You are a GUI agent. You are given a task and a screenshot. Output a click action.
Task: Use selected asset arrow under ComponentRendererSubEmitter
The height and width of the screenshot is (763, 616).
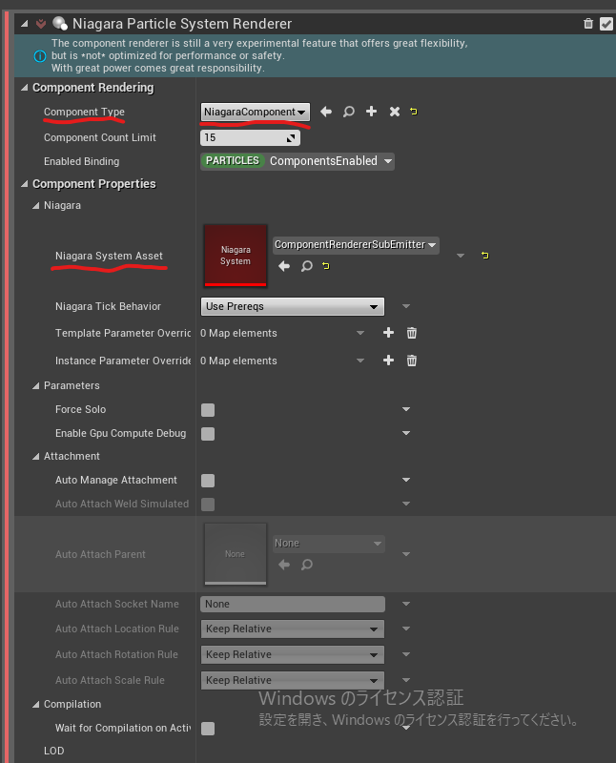[284, 266]
